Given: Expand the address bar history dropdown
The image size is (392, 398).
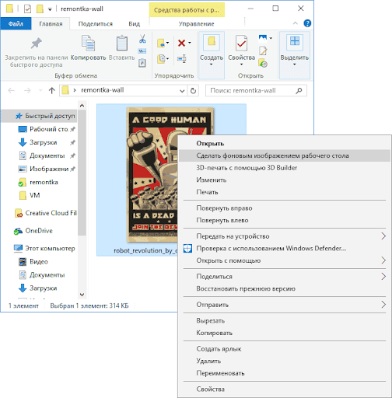Looking at the screenshot, I should tap(182, 91).
